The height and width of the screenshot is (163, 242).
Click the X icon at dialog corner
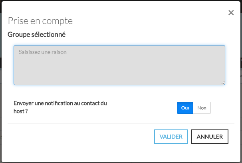[x=231, y=13]
